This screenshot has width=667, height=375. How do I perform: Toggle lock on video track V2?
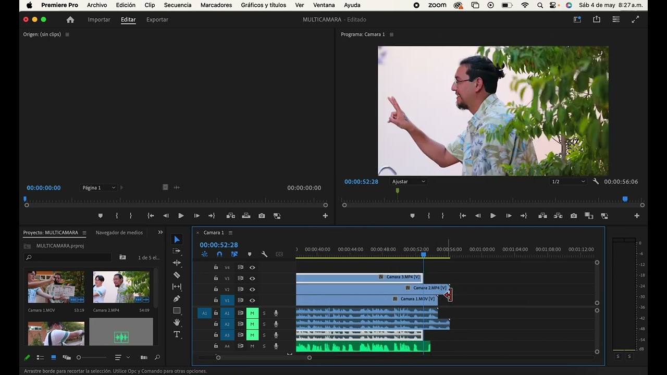click(x=216, y=290)
